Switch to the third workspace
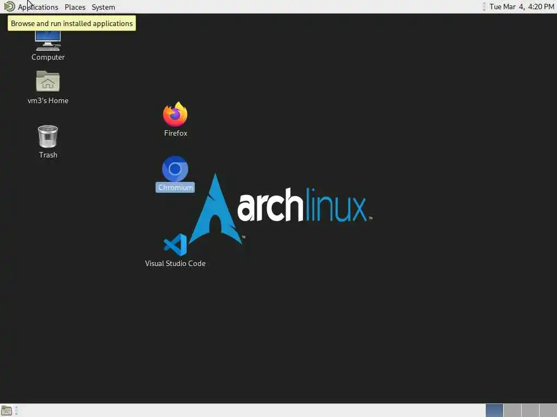The height and width of the screenshot is (417, 557). pyautogui.click(x=530, y=410)
